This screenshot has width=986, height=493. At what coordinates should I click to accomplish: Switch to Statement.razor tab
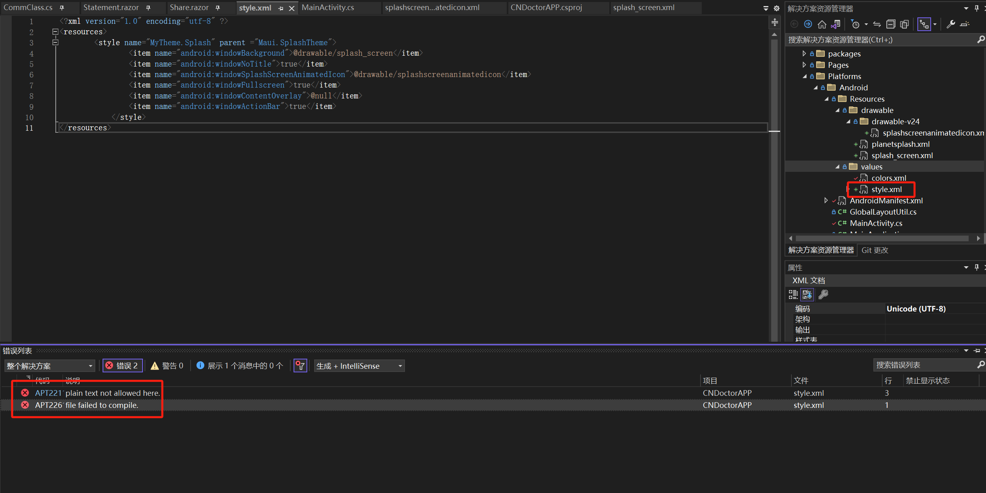tap(111, 8)
